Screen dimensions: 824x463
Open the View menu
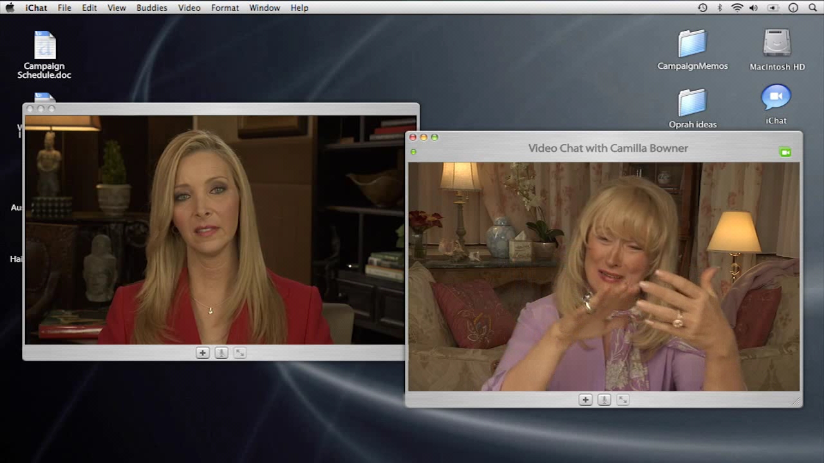(117, 8)
